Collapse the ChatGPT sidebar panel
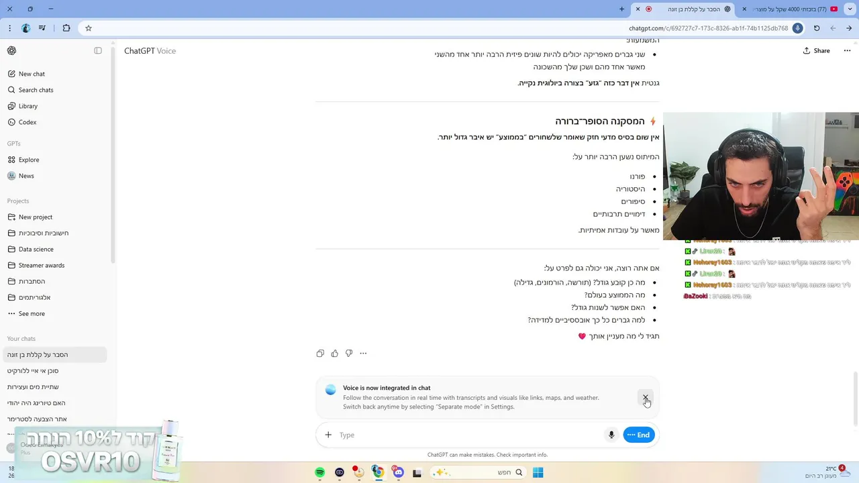The width and height of the screenshot is (859, 483). coord(98,51)
